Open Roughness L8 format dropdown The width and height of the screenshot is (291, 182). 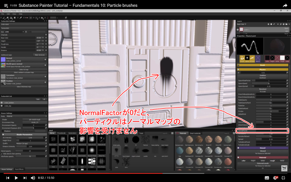click(40, 44)
